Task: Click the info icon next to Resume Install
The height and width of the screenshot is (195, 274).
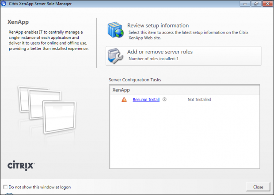Action: pos(164,99)
